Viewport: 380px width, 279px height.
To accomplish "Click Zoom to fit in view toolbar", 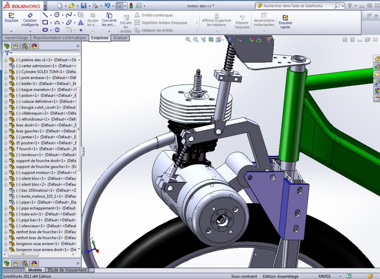I will 188,39.
